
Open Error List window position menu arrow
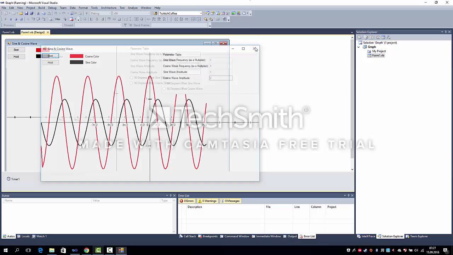[344, 195]
